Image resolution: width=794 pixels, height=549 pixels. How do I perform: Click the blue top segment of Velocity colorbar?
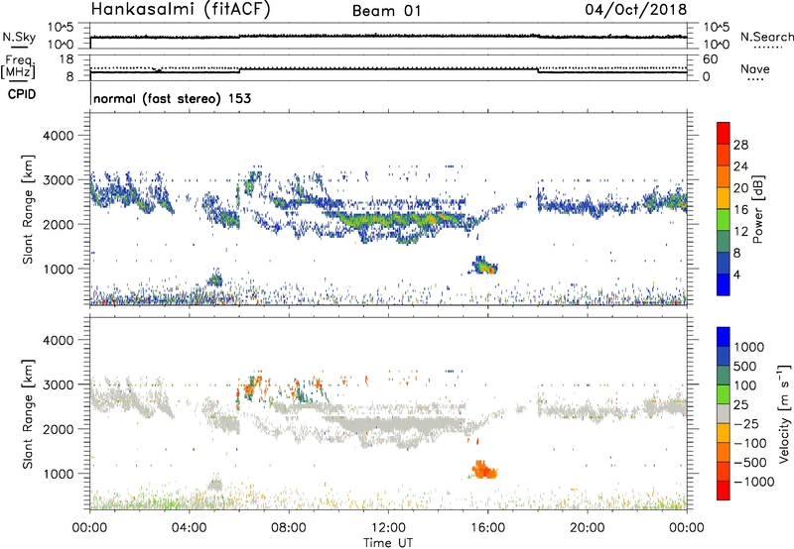pyautogui.click(x=724, y=337)
